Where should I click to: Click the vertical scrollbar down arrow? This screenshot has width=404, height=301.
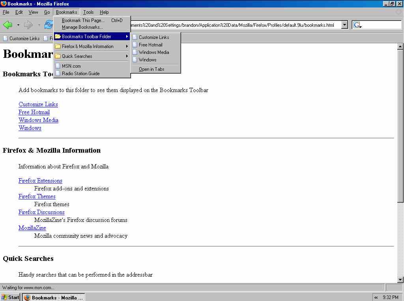[x=400, y=280]
